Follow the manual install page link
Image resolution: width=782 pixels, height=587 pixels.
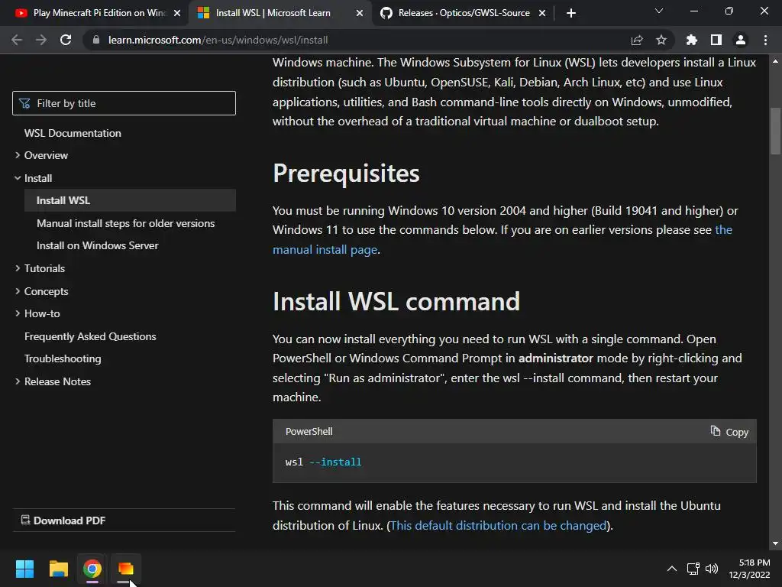point(325,250)
